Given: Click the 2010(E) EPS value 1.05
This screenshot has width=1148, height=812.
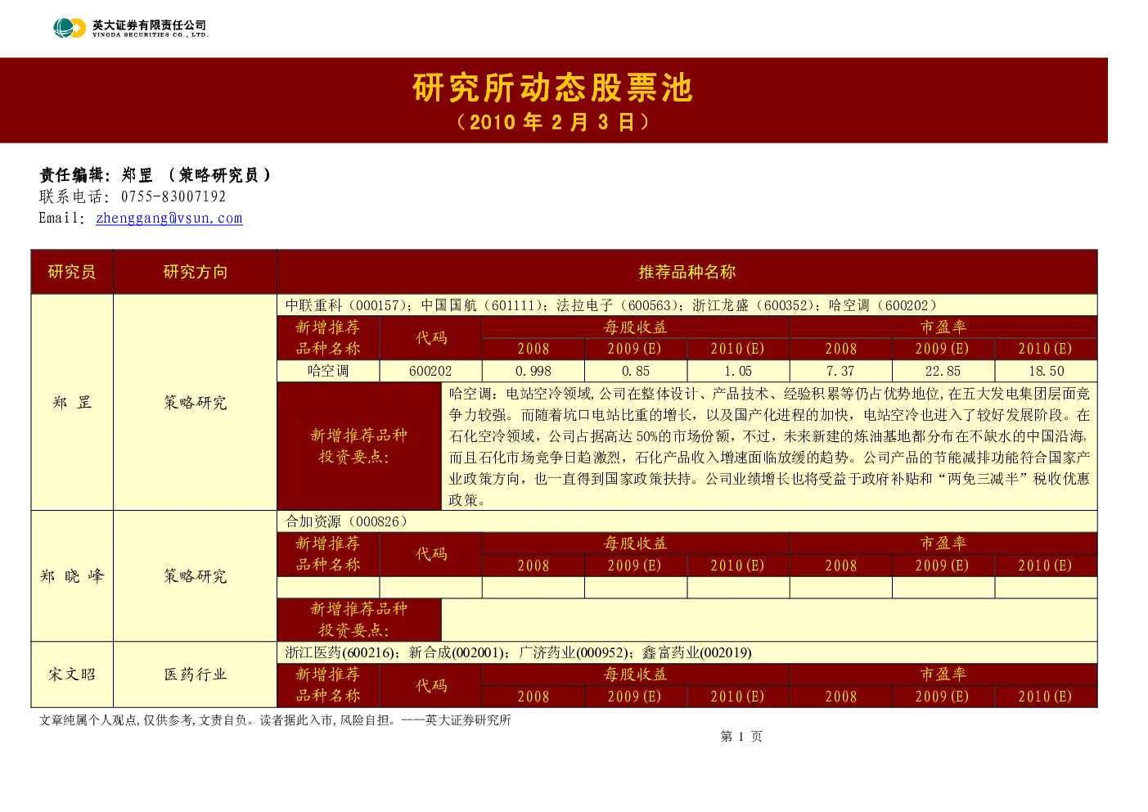Looking at the screenshot, I should pyautogui.click(x=738, y=371).
